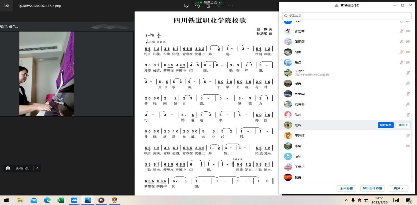The width and height of the screenshot is (417, 205).
Task: Click the edit image icon in photo viewer
Action: [x=186, y=6]
